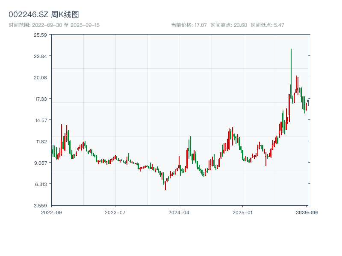
Task: Click y-axis label 14.57
Action: point(41,120)
